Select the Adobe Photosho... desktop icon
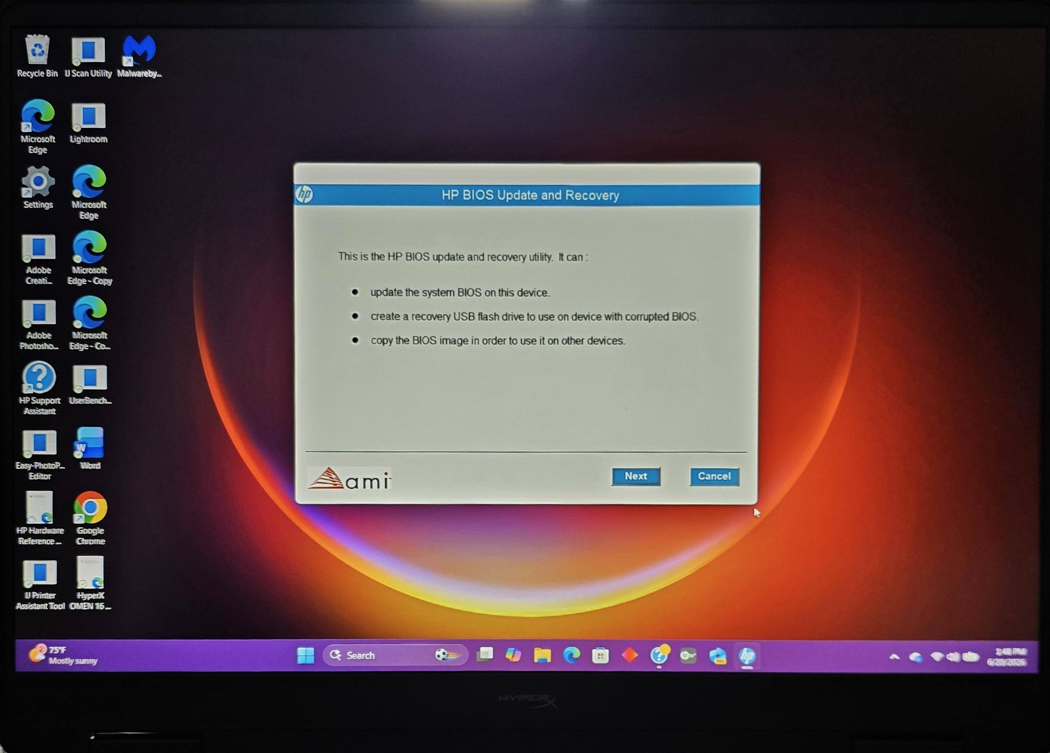This screenshot has height=753, width=1050. (x=39, y=325)
